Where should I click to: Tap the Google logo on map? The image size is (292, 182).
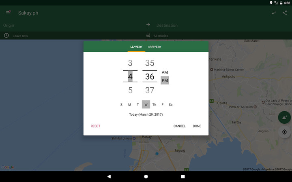click(8, 167)
